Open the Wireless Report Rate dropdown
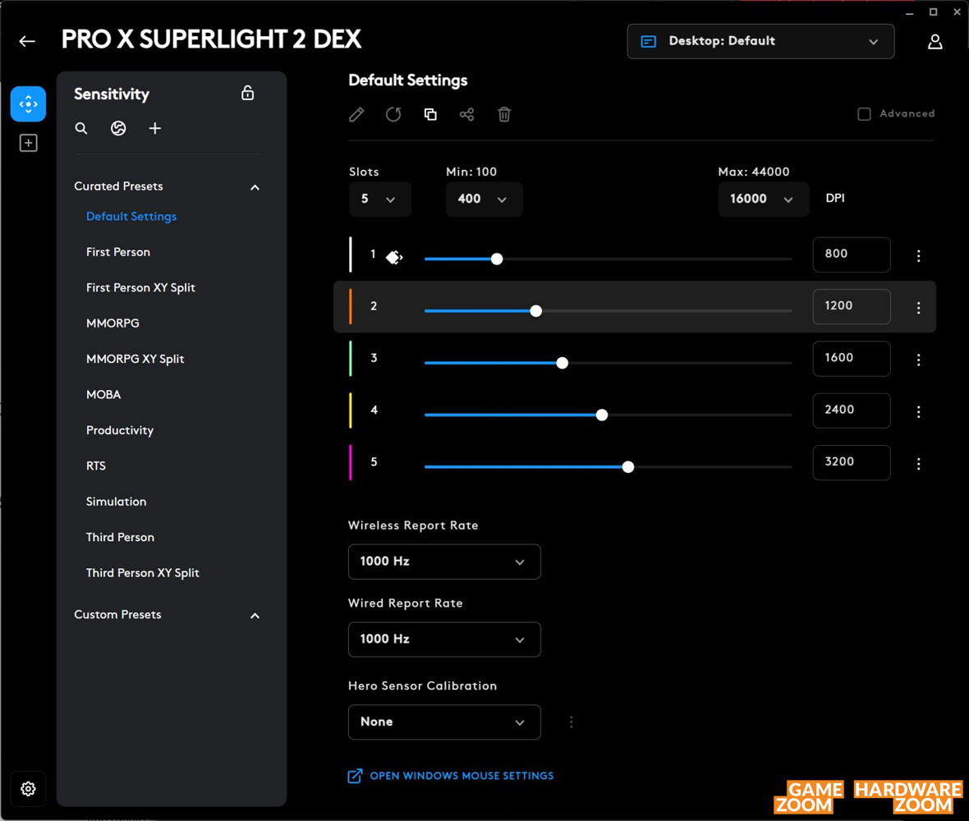This screenshot has width=969, height=821. pyautogui.click(x=444, y=562)
